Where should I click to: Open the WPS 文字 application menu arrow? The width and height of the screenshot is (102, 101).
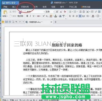(x=18, y=3)
